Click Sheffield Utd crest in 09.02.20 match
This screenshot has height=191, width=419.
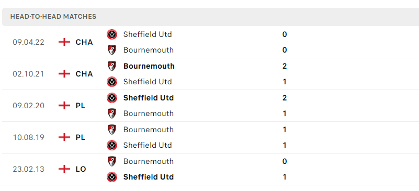[x=112, y=98]
